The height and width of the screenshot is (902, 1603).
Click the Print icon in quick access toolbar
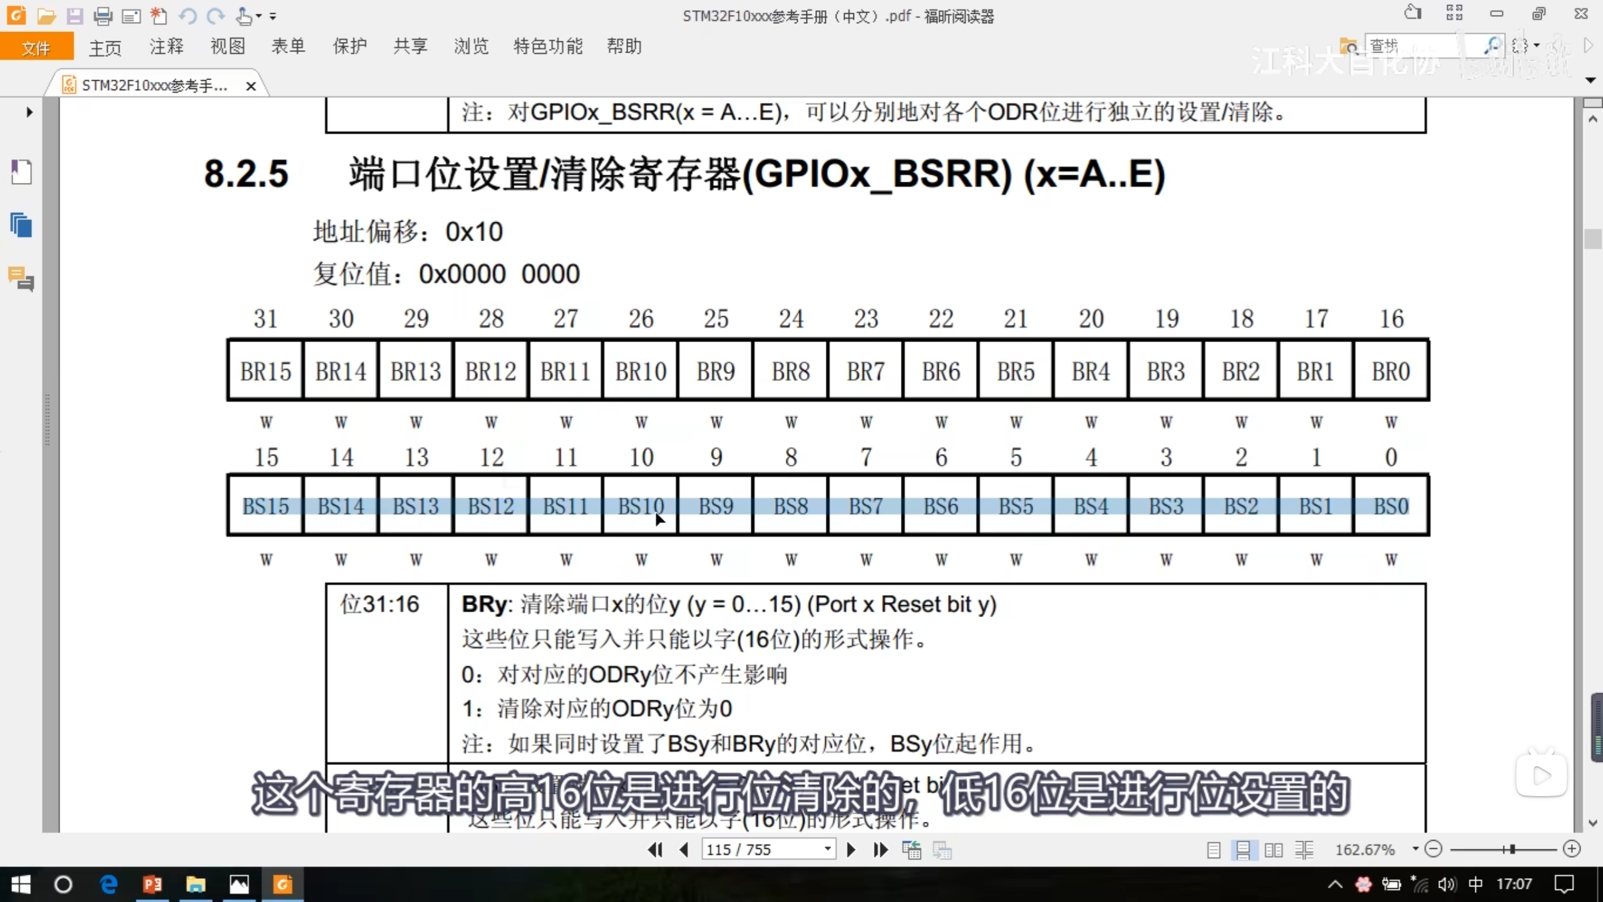(x=103, y=16)
